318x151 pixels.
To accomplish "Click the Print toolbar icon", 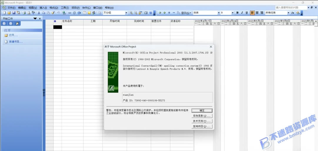I will 24,13.
